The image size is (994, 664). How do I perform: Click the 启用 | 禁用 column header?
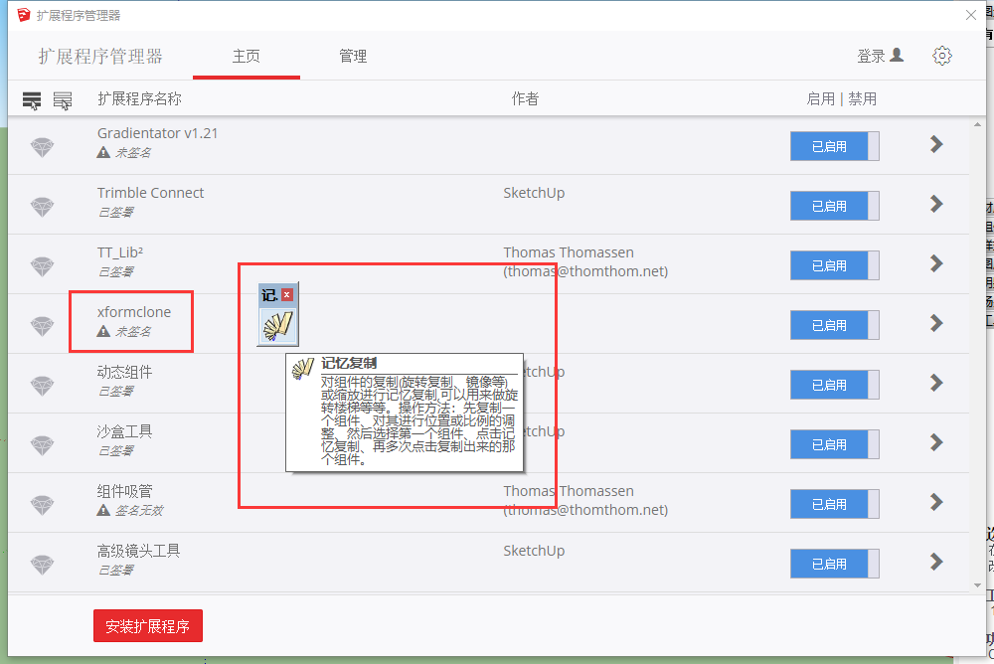[x=841, y=99]
